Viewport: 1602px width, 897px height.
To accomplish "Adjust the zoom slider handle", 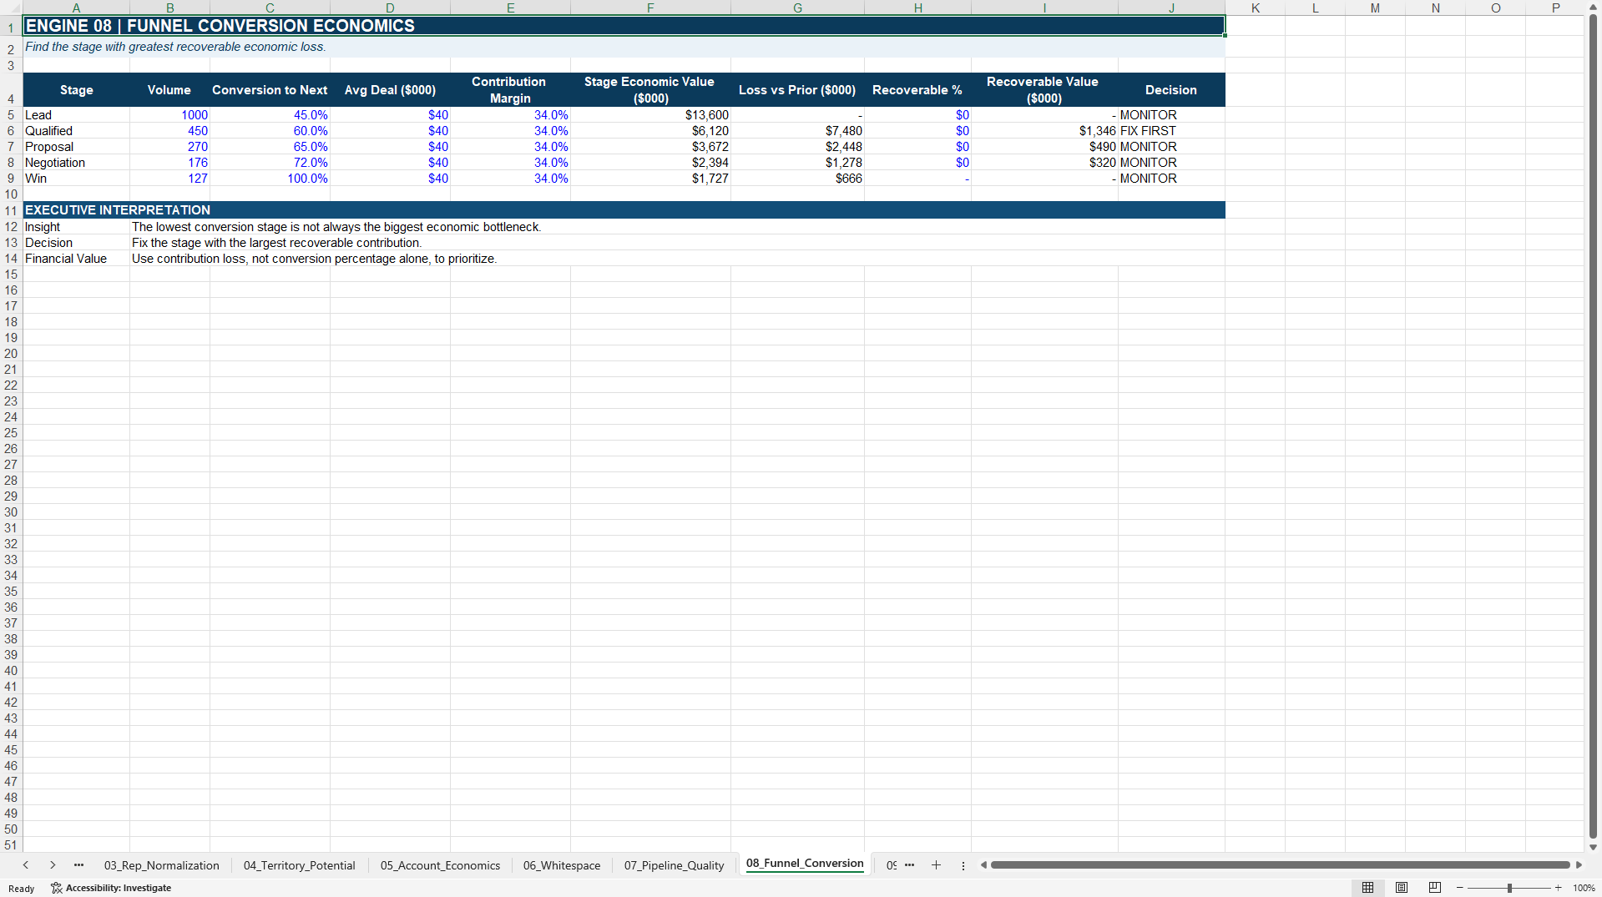I will [1509, 888].
